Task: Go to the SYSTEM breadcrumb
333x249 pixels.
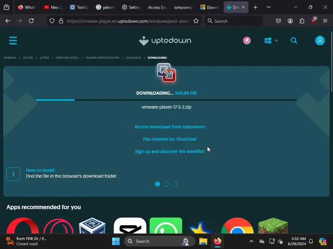Action: point(44,58)
